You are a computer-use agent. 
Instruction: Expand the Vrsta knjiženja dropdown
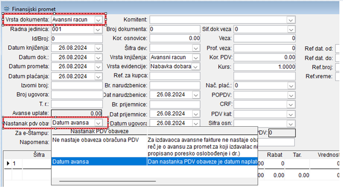[x=196, y=57]
